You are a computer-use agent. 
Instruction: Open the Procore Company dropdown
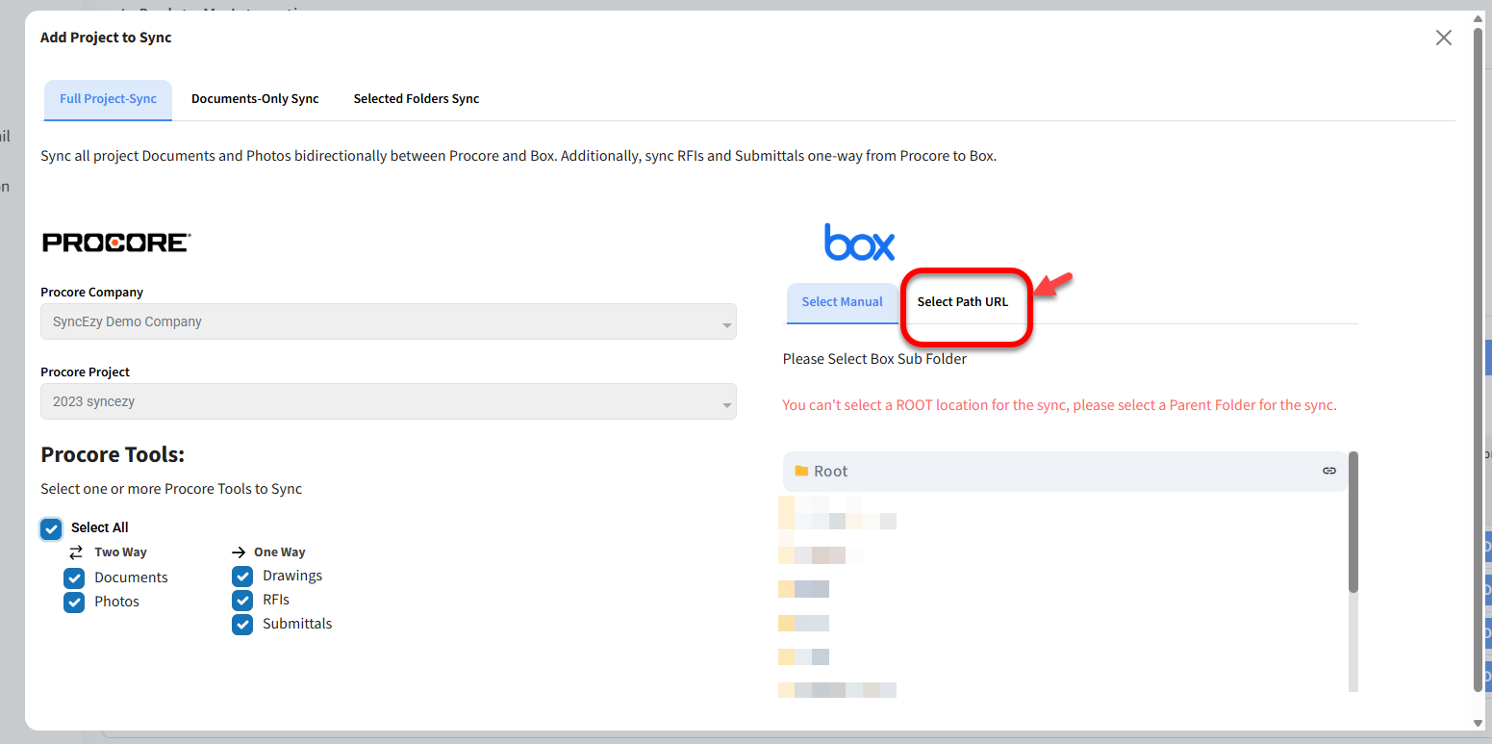click(x=388, y=322)
